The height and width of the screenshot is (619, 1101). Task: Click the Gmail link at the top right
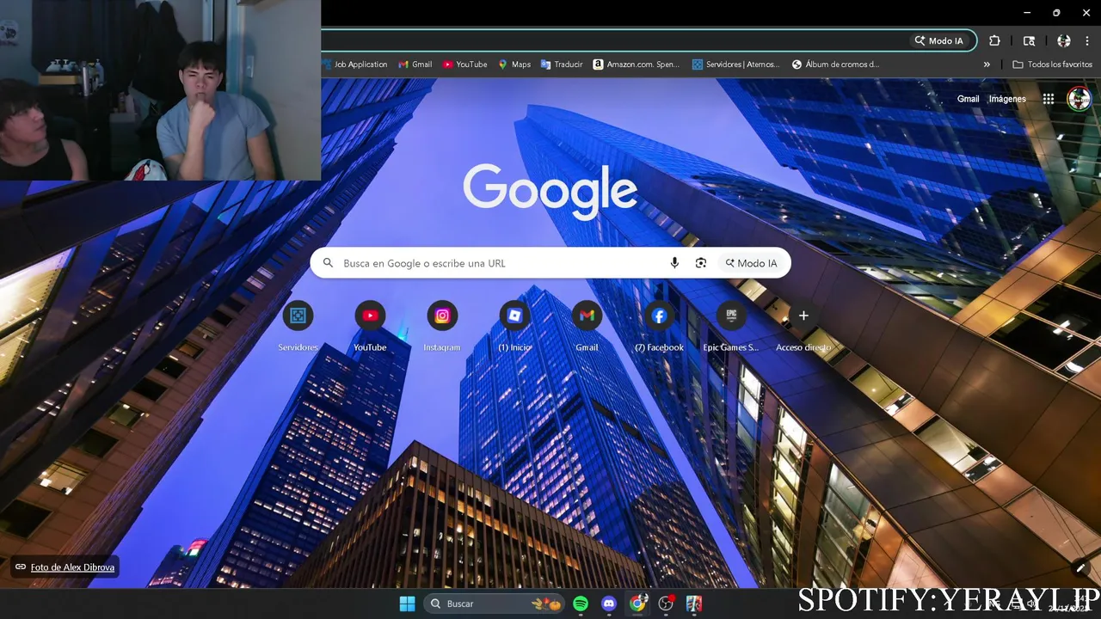[968, 99]
